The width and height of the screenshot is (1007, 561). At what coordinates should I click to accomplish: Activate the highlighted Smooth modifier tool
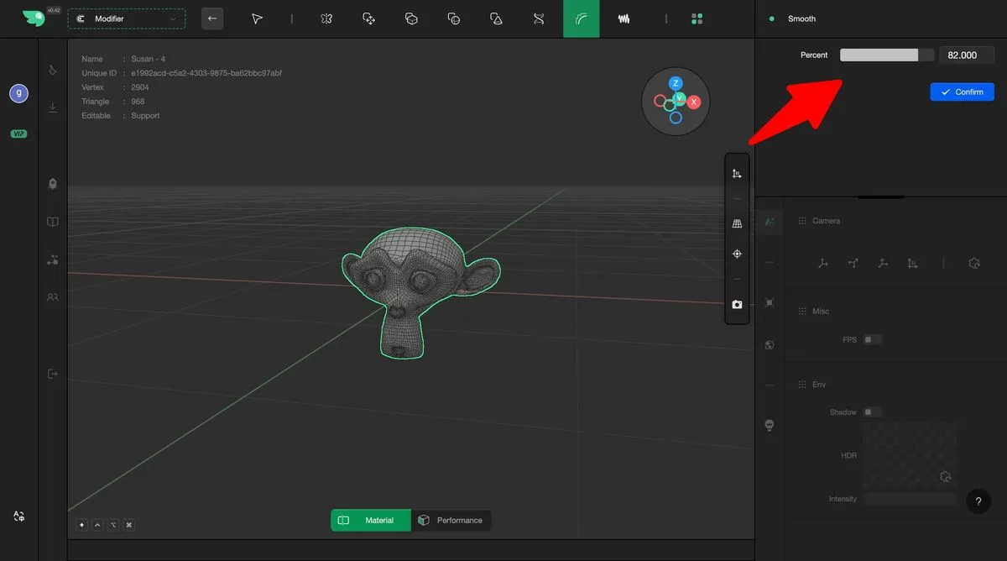(581, 18)
